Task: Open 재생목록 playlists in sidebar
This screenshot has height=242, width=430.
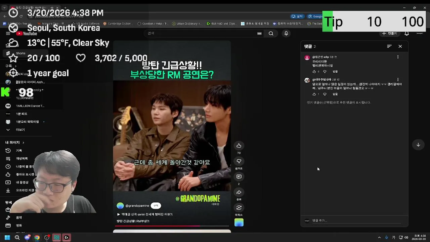Action: pyautogui.click(x=21, y=159)
